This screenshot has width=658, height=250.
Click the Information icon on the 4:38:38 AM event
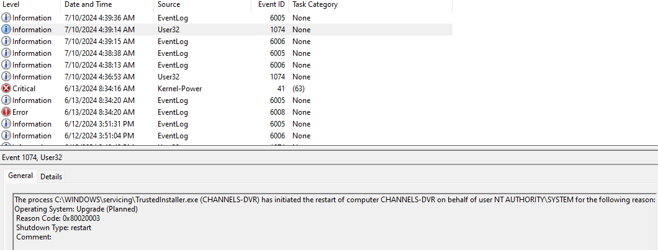(6, 53)
